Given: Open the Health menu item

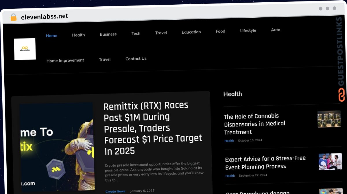Looking at the screenshot, I should click(x=78, y=35).
